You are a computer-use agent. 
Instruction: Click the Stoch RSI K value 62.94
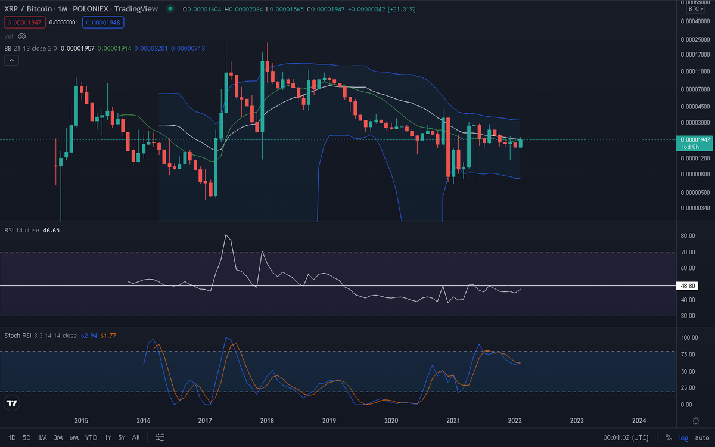(88, 336)
